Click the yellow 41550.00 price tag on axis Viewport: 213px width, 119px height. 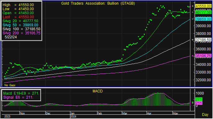[203, 6]
